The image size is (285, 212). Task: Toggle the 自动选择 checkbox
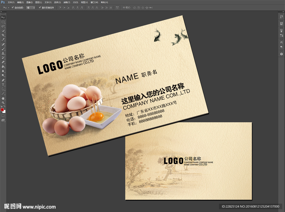pyautogui.click(x=13, y=8)
